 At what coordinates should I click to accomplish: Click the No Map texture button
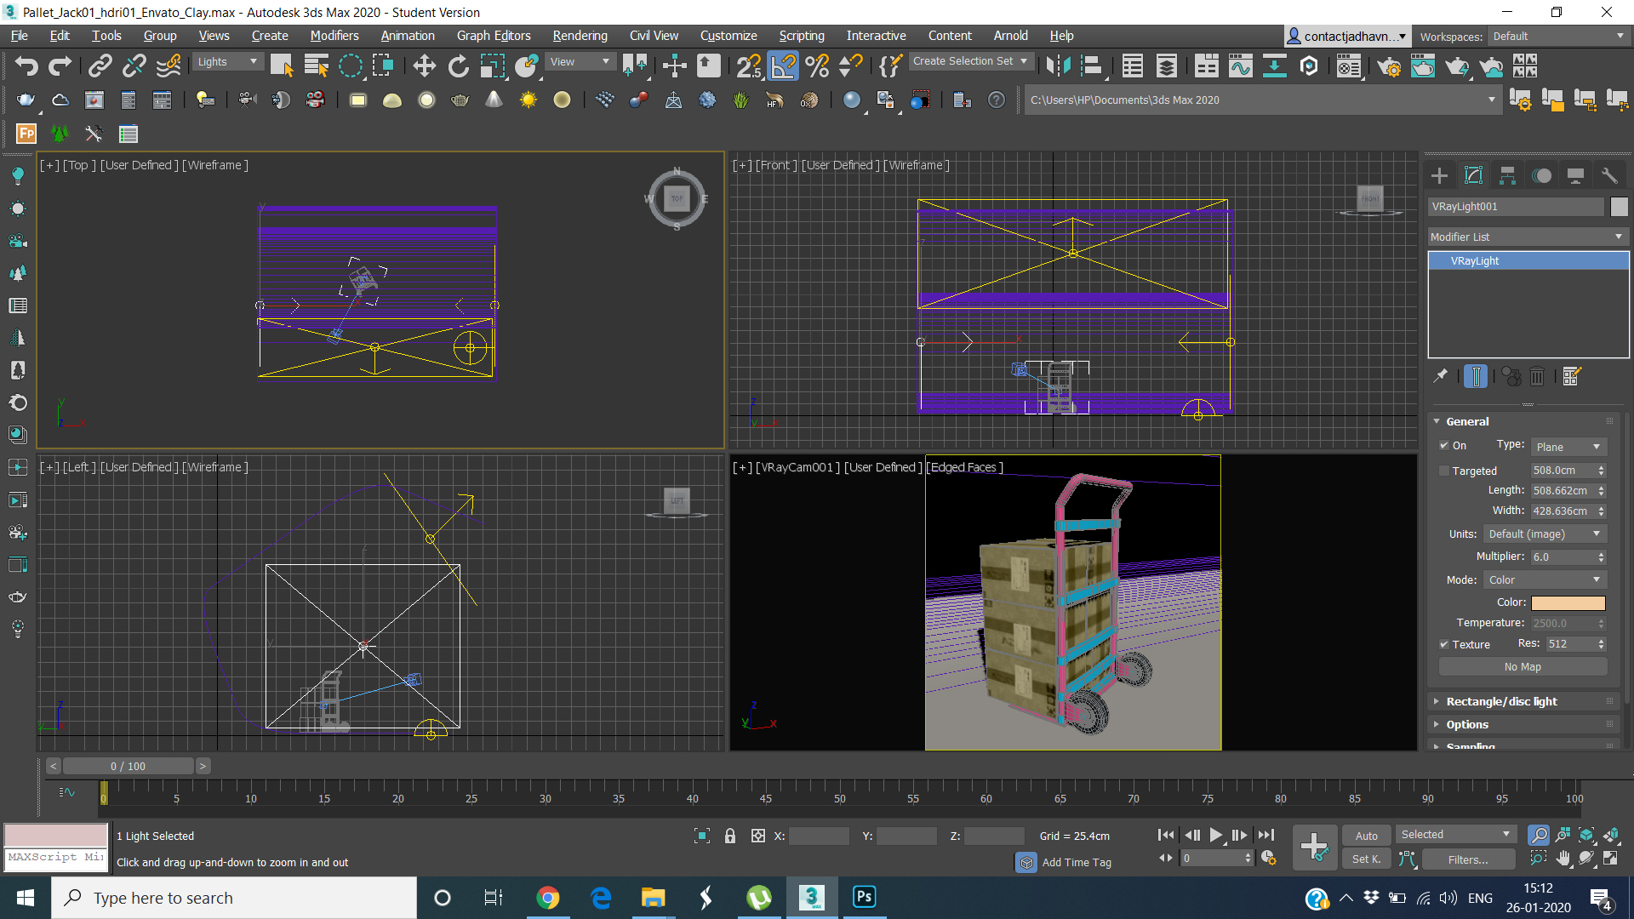tap(1523, 666)
